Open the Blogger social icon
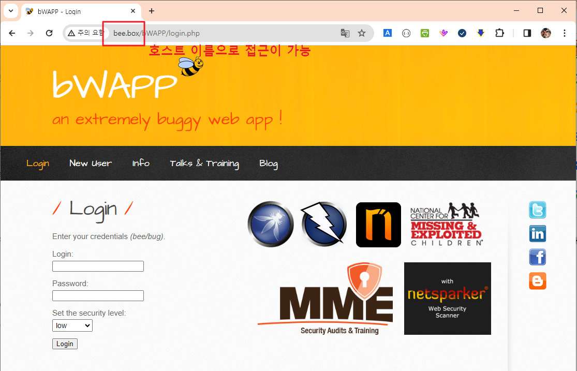577x371 pixels. 538,281
